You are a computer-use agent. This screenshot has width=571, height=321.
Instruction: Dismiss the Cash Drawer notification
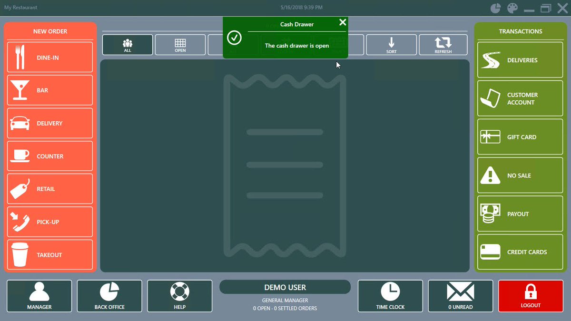click(x=343, y=22)
